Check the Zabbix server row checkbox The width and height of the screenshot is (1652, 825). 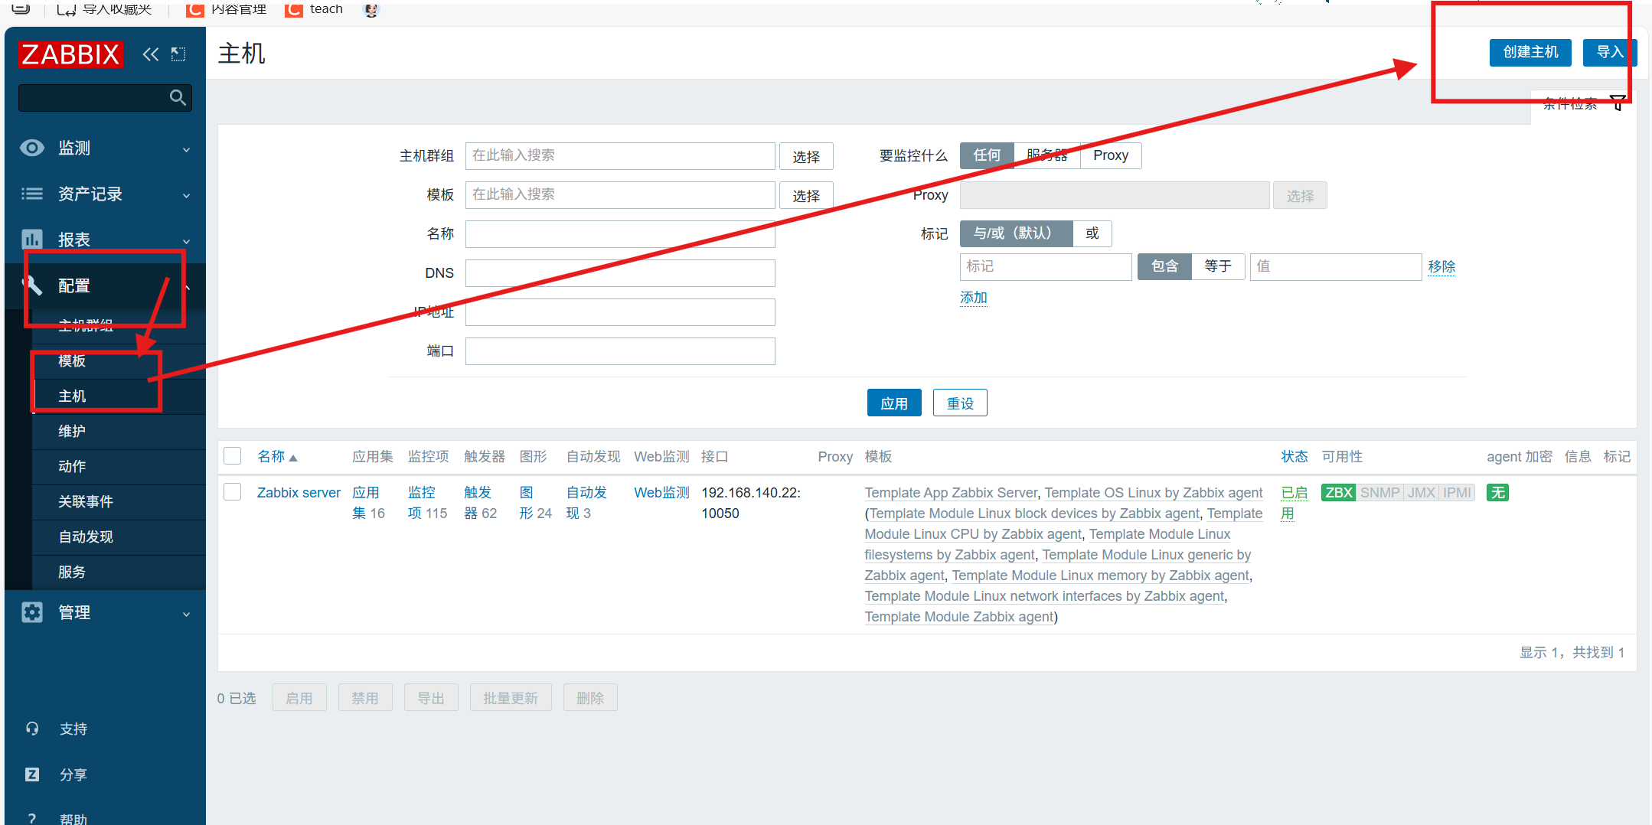point(233,491)
